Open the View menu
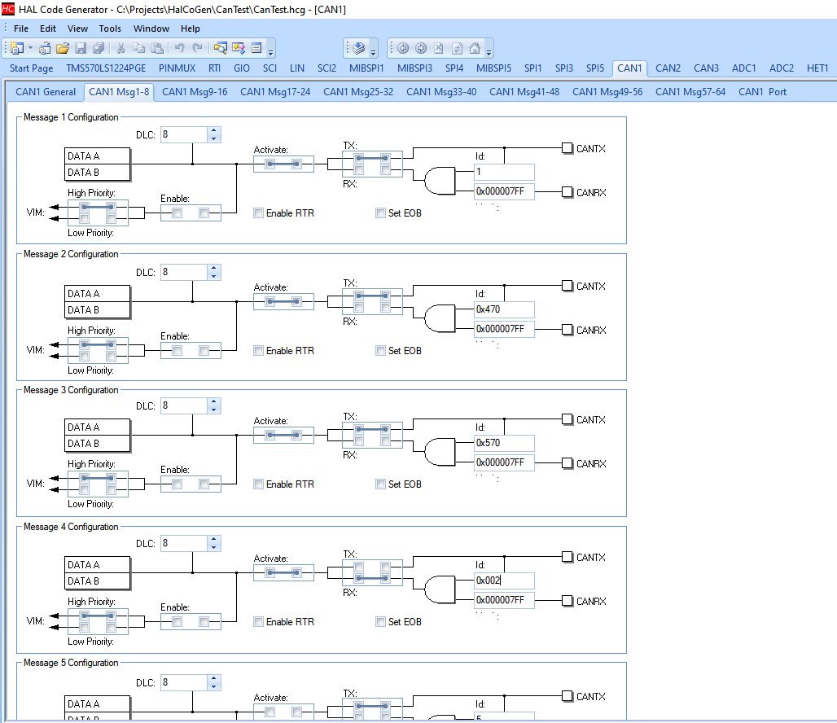 [77, 28]
